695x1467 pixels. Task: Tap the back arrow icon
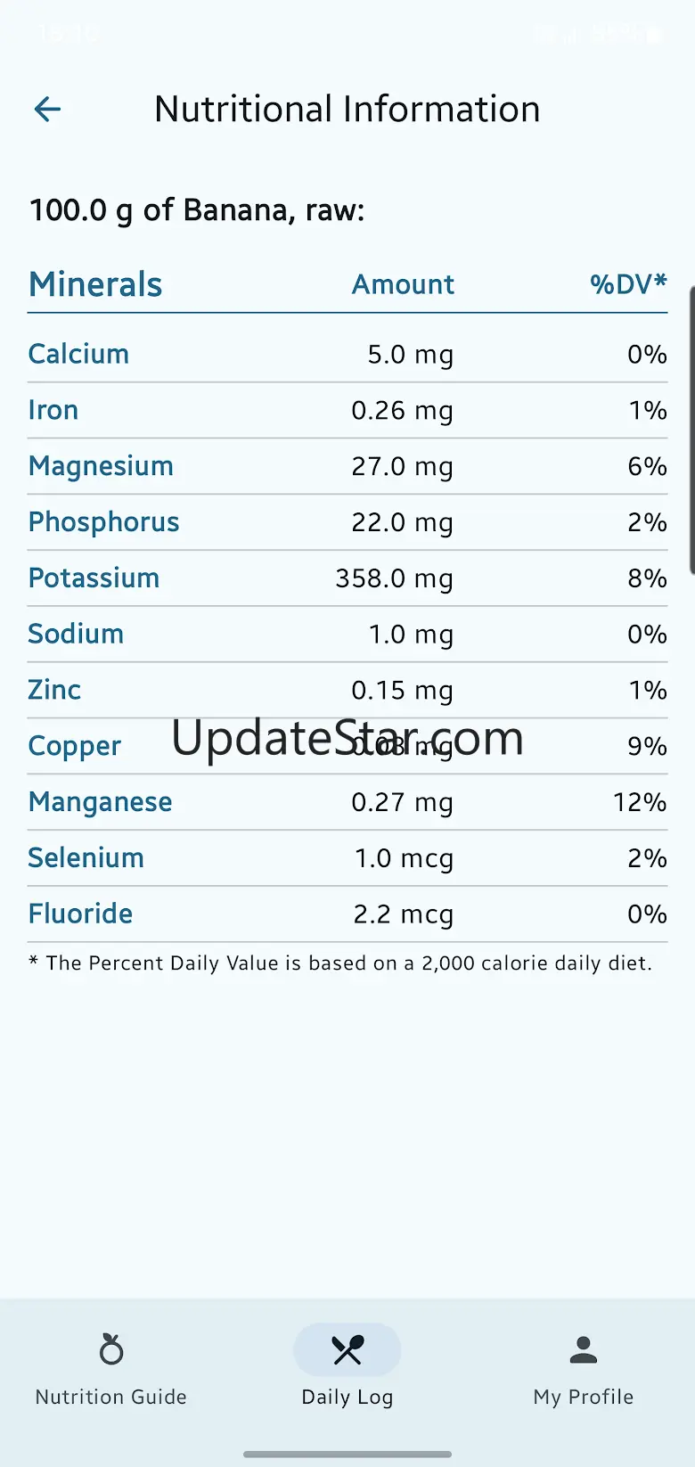47,110
